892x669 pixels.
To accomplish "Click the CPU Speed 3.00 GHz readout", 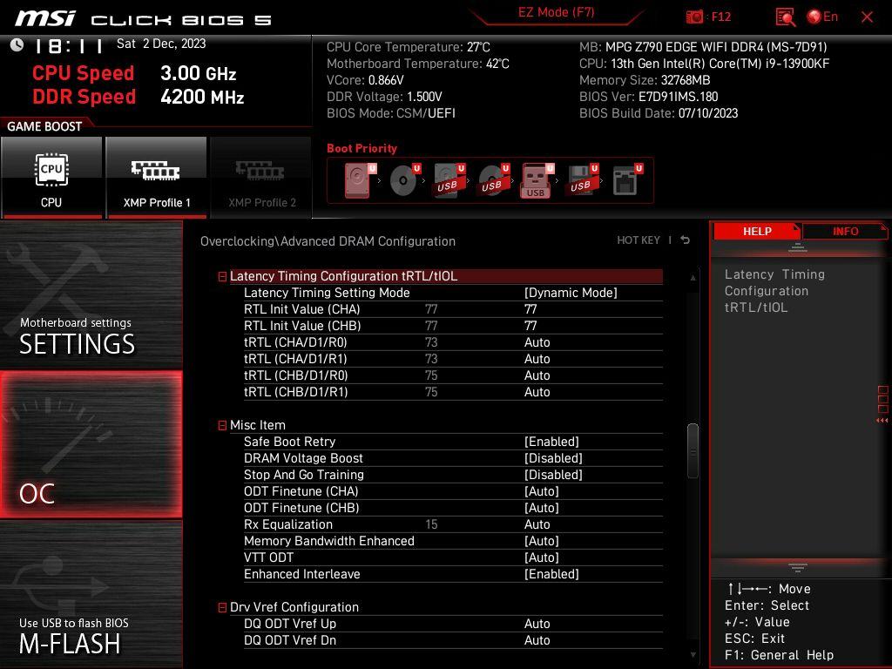I will [134, 73].
